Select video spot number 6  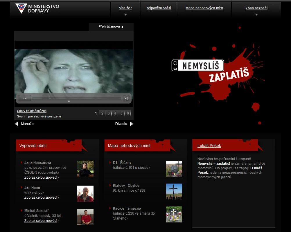[128, 113]
